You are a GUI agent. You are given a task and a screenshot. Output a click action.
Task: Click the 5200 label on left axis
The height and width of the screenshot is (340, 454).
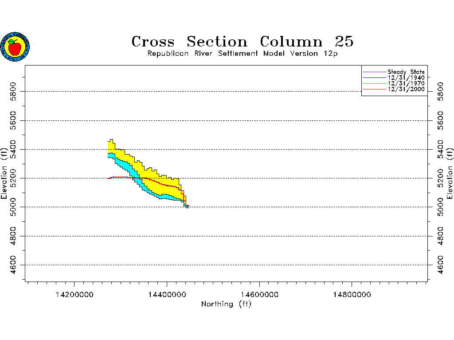pyautogui.click(x=13, y=178)
